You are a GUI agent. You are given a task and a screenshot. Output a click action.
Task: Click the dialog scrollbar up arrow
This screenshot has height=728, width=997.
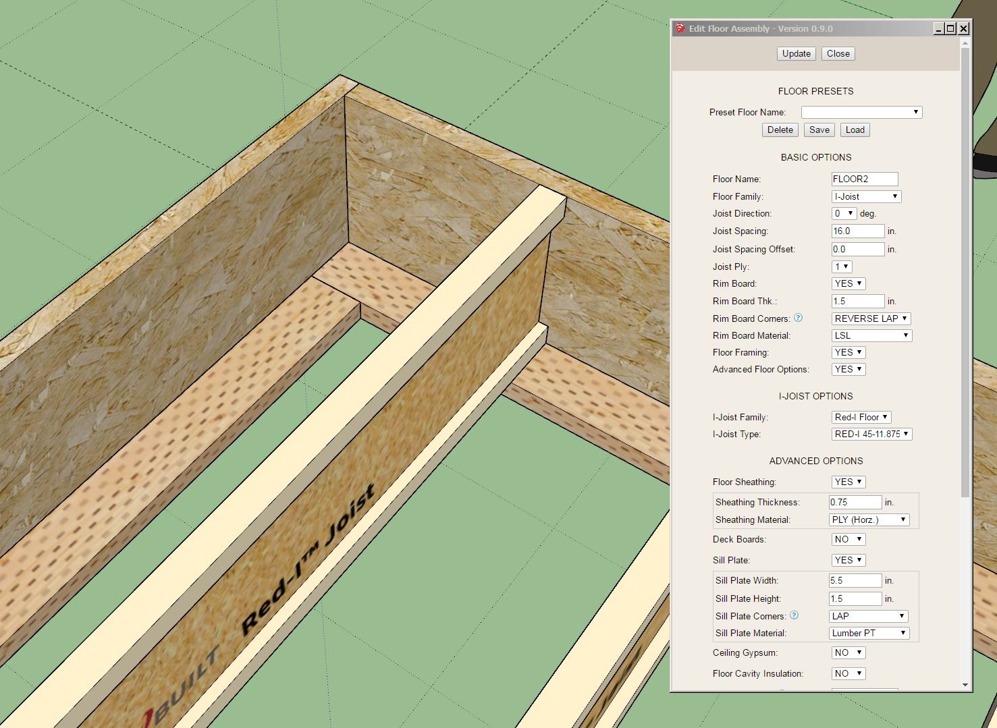(965, 43)
